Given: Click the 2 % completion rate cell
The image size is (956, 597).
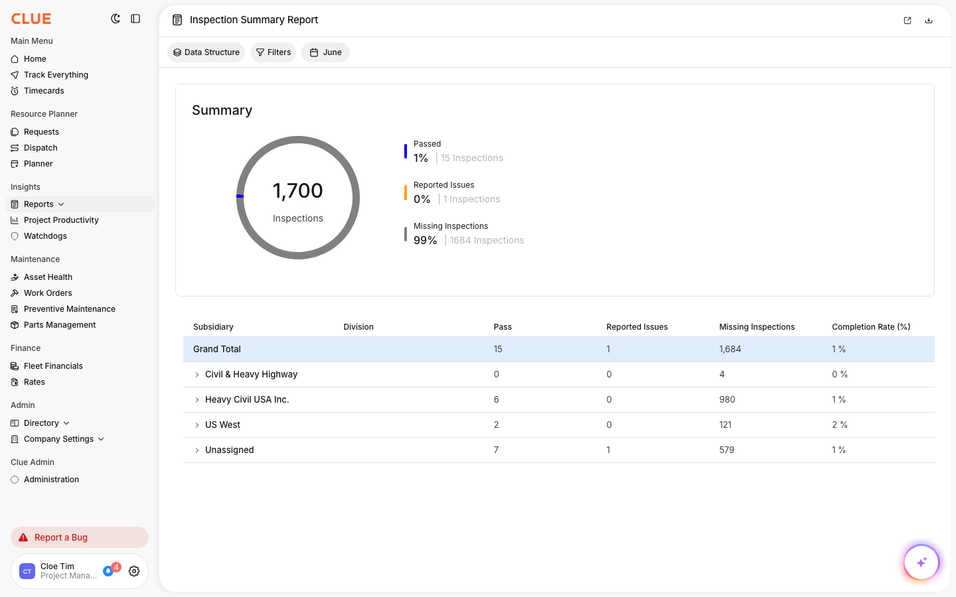Looking at the screenshot, I should [840, 425].
